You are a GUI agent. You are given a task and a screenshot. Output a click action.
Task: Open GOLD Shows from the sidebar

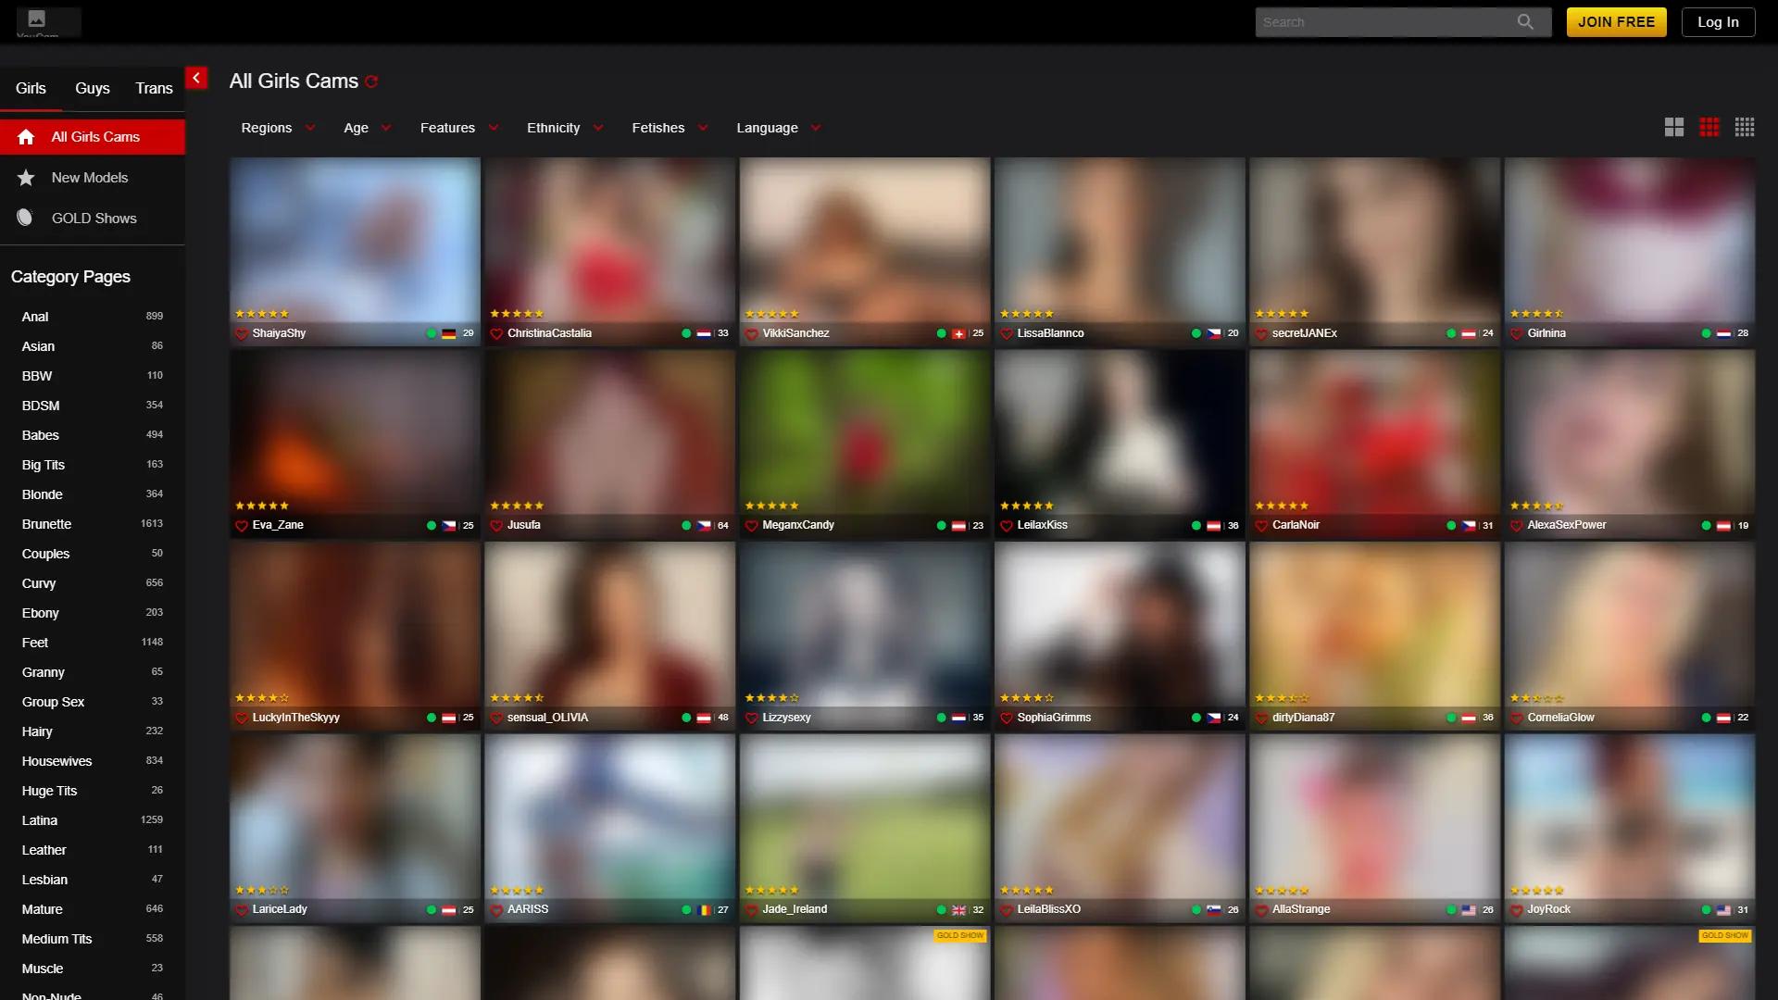point(94,218)
